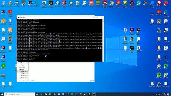Viewport: 171px width, 96px height.
Task: Open the Roblox Studio desktop shortcut
Action: 152,4
